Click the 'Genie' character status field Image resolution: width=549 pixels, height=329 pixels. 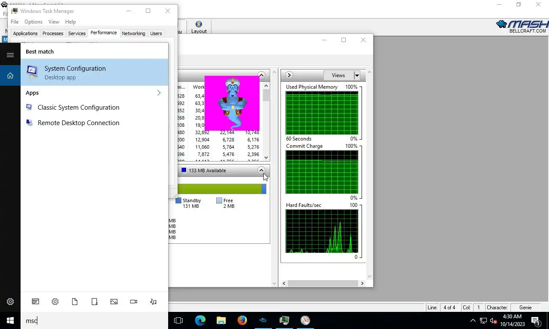pyautogui.click(x=525, y=308)
